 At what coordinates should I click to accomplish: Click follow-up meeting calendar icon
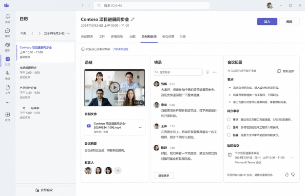[229, 155]
